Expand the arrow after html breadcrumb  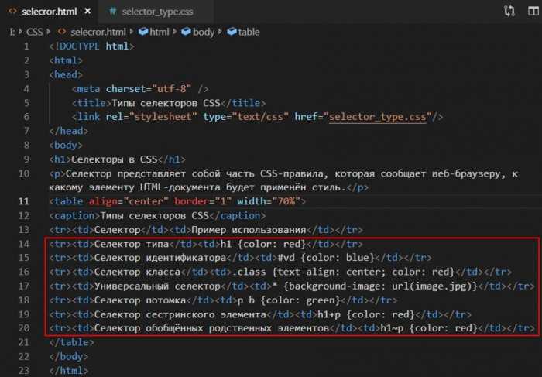[174, 32]
